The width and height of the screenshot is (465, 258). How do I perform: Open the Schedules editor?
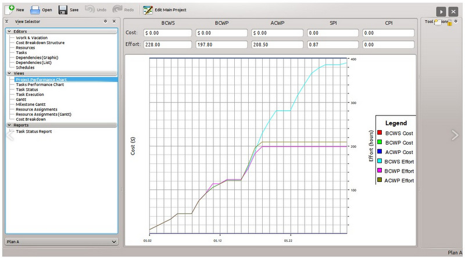click(x=25, y=67)
